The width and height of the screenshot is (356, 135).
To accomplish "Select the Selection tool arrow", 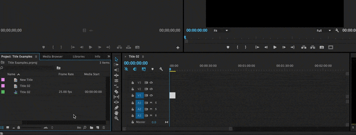I will click(116, 59).
